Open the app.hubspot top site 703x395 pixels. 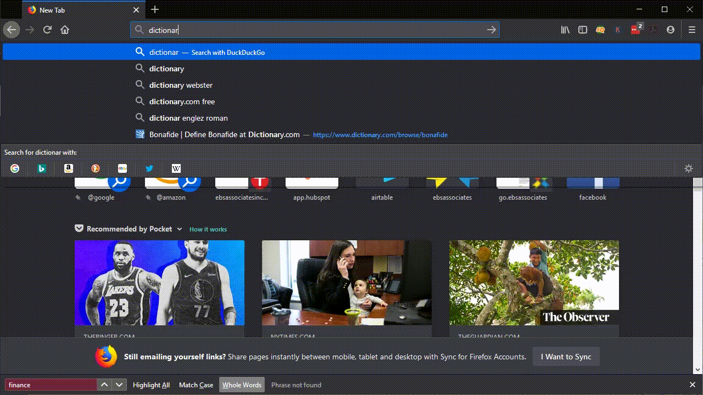point(312,189)
